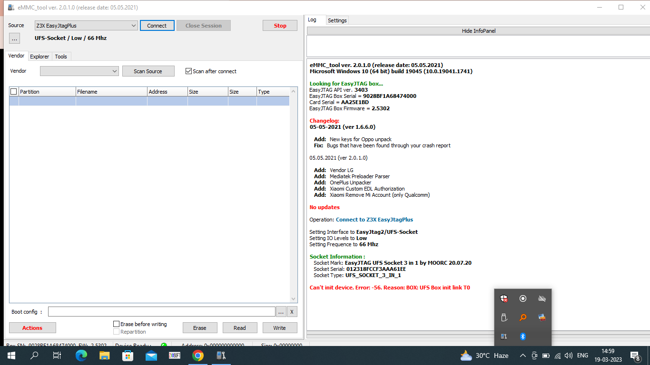Viewport: 650px width, 365px height.
Task: Click the white circle recorder tray icon
Action: [x=523, y=298]
